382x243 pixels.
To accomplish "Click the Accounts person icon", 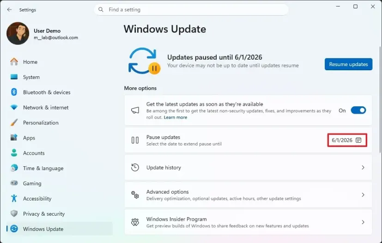I will (x=14, y=153).
